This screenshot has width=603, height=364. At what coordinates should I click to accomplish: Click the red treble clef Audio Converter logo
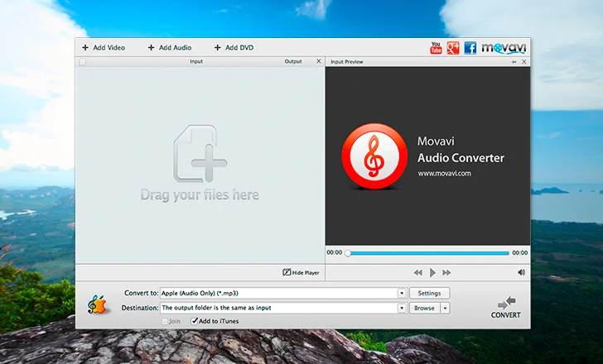click(x=374, y=156)
